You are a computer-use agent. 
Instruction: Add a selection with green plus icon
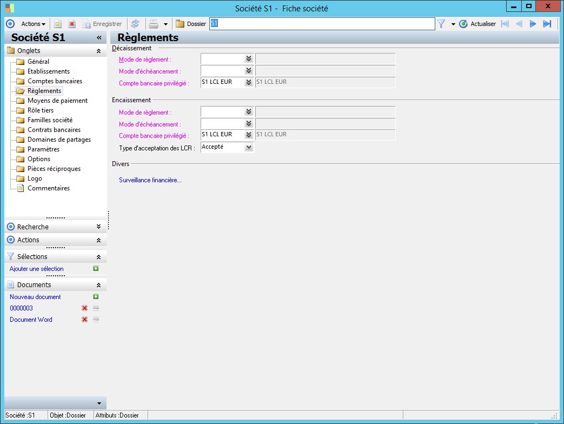96,269
